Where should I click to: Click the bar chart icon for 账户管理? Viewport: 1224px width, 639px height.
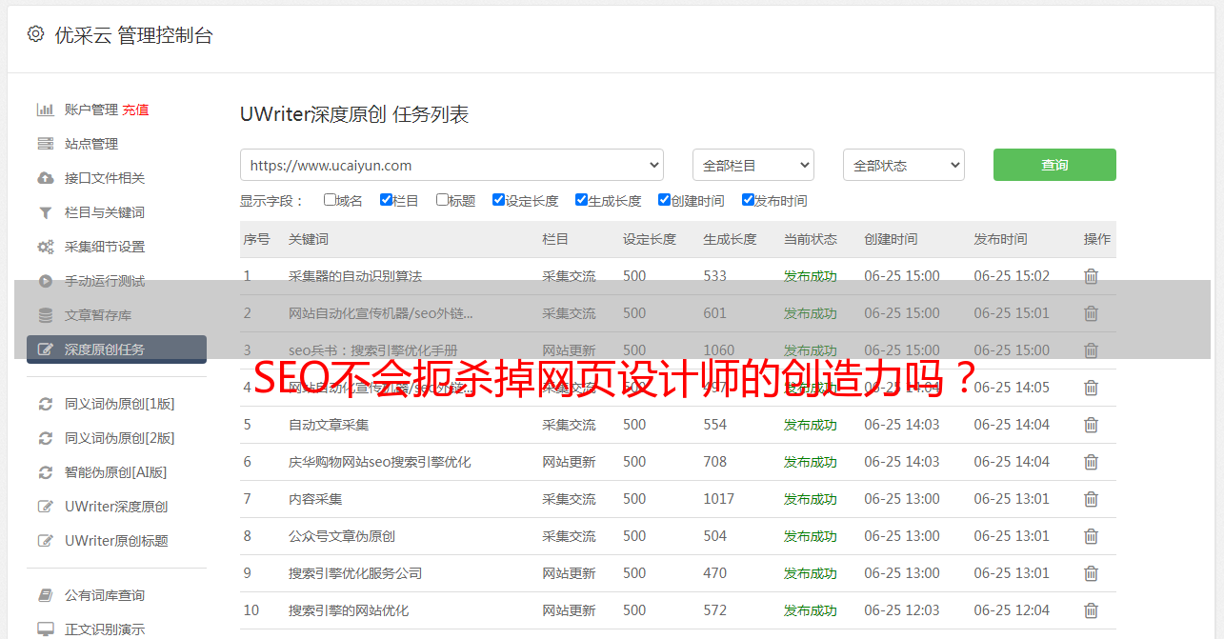(45, 110)
